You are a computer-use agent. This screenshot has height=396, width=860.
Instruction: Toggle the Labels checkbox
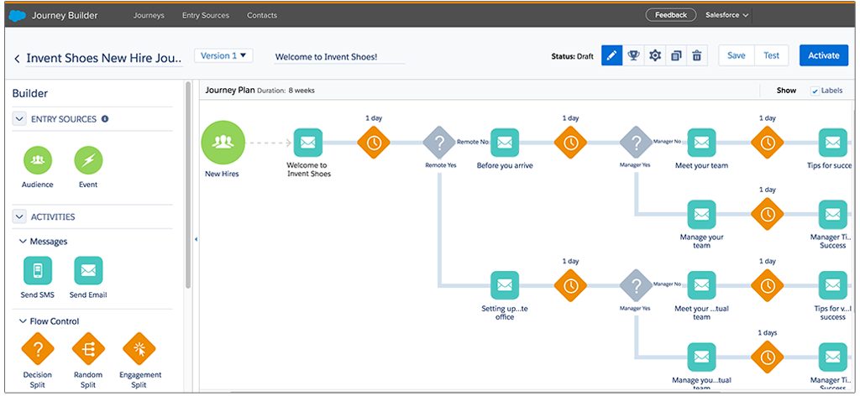[815, 91]
